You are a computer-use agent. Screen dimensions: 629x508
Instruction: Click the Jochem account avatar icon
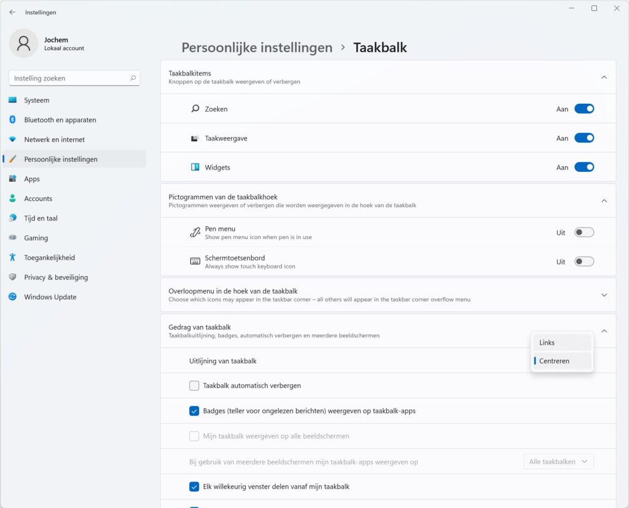pyautogui.click(x=24, y=44)
